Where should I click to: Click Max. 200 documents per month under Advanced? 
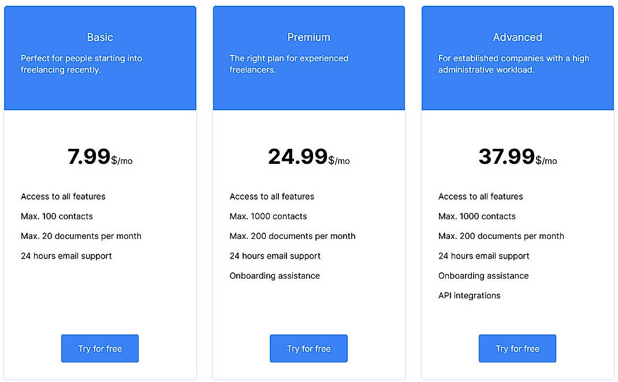click(501, 236)
